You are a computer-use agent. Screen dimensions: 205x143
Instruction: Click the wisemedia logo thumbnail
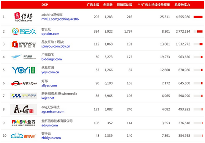(24, 96)
